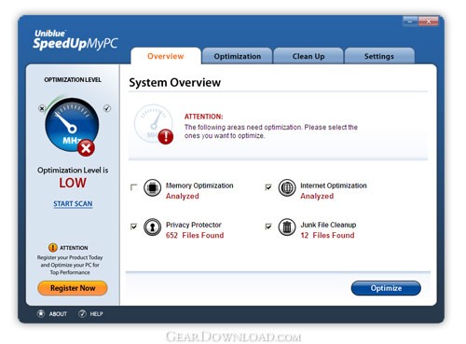Click the blue Optimize button
This screenshot has height=344, width=466.
click(386, 288)
